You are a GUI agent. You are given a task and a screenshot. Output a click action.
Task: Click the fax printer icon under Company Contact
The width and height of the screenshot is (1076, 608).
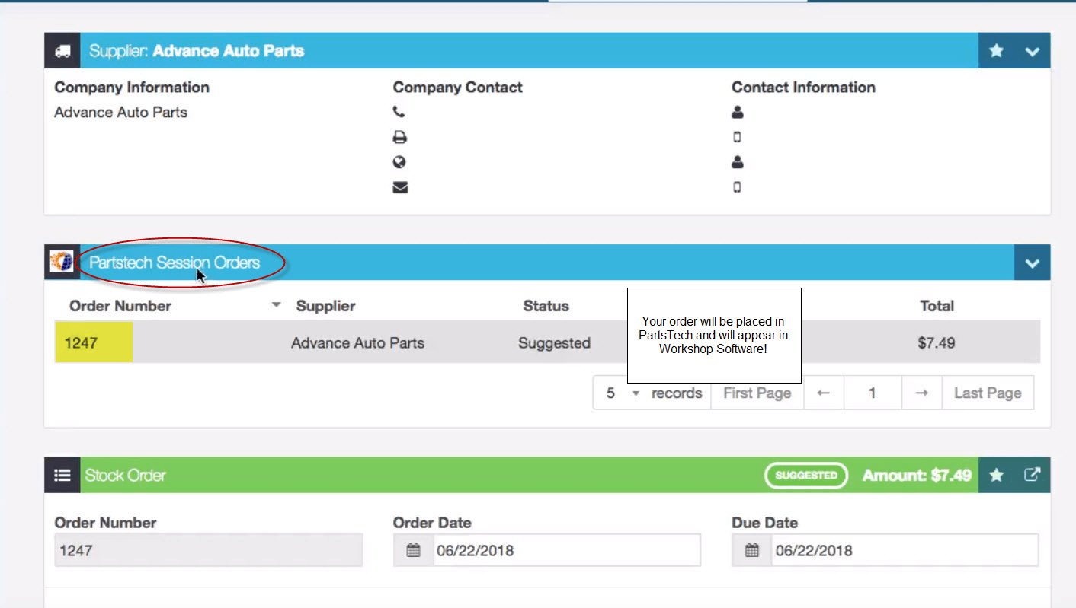[x=399, y=137]
